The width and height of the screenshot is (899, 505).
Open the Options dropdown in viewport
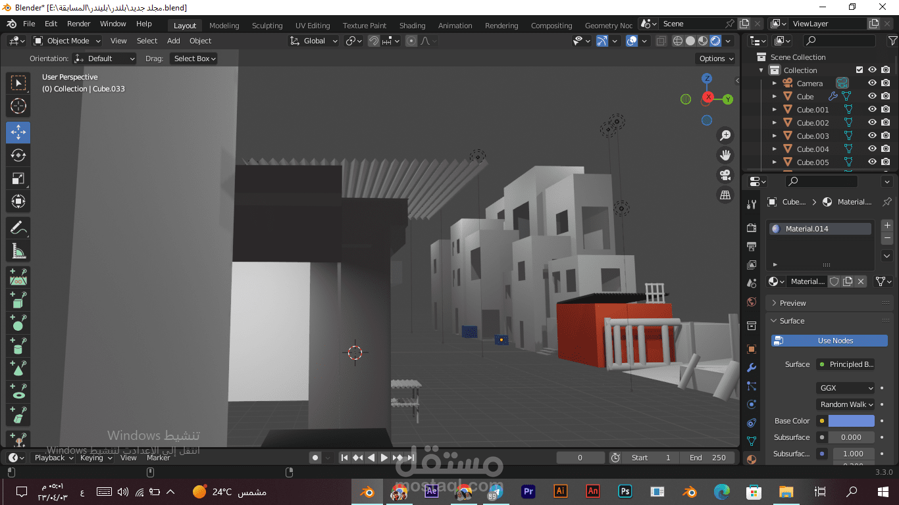click(x=716, y=59)
